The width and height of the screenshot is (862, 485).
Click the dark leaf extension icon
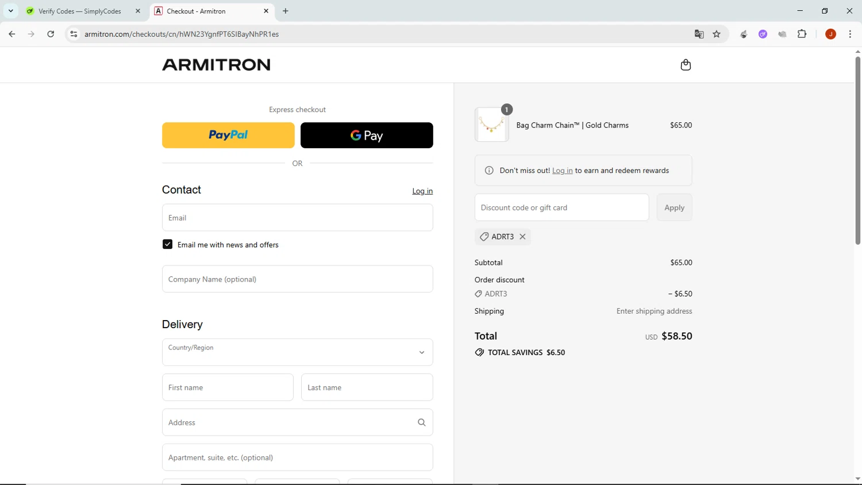click(744, 34)
